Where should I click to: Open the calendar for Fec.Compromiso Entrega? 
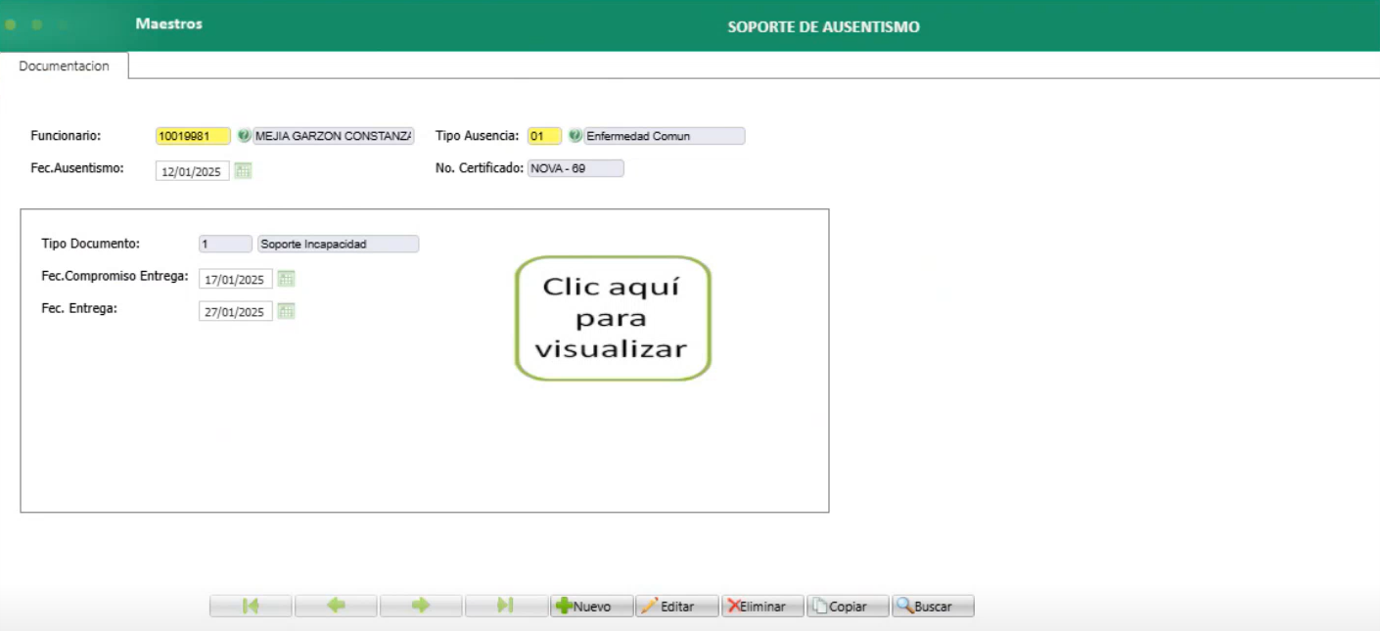tap(287, 279)
